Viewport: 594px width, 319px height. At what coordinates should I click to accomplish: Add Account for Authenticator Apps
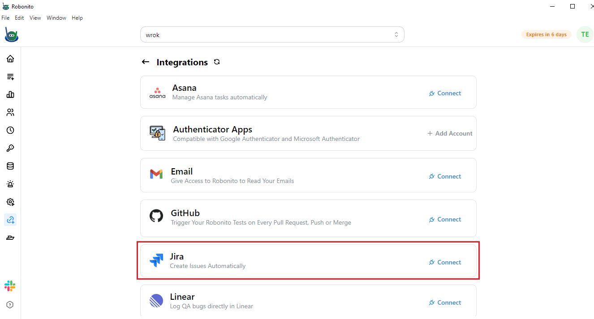click(x=450, y=133)
